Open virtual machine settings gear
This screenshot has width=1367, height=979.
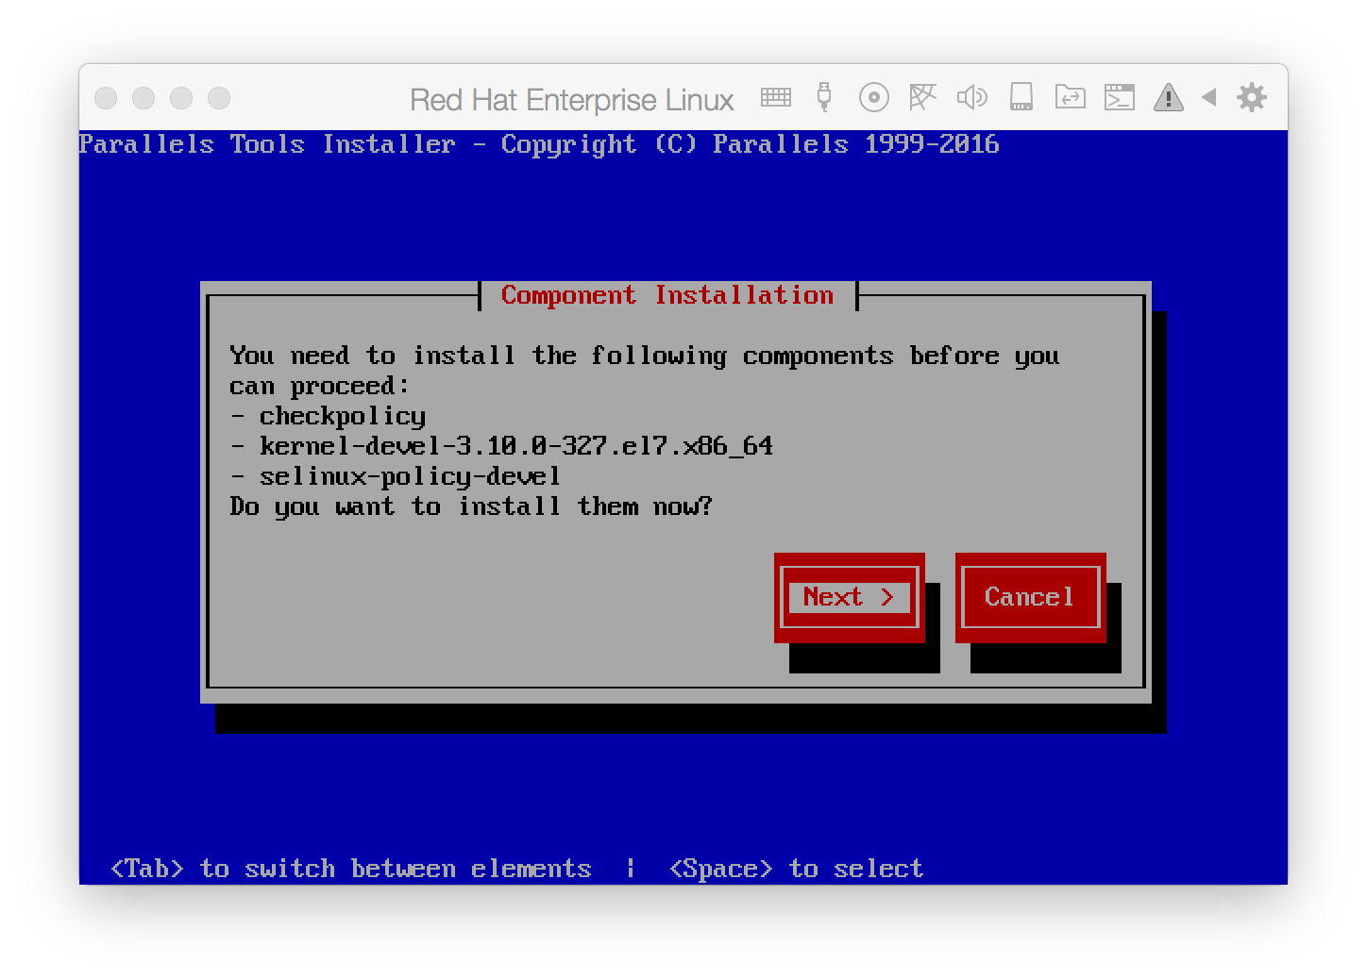pos(1252,97)
